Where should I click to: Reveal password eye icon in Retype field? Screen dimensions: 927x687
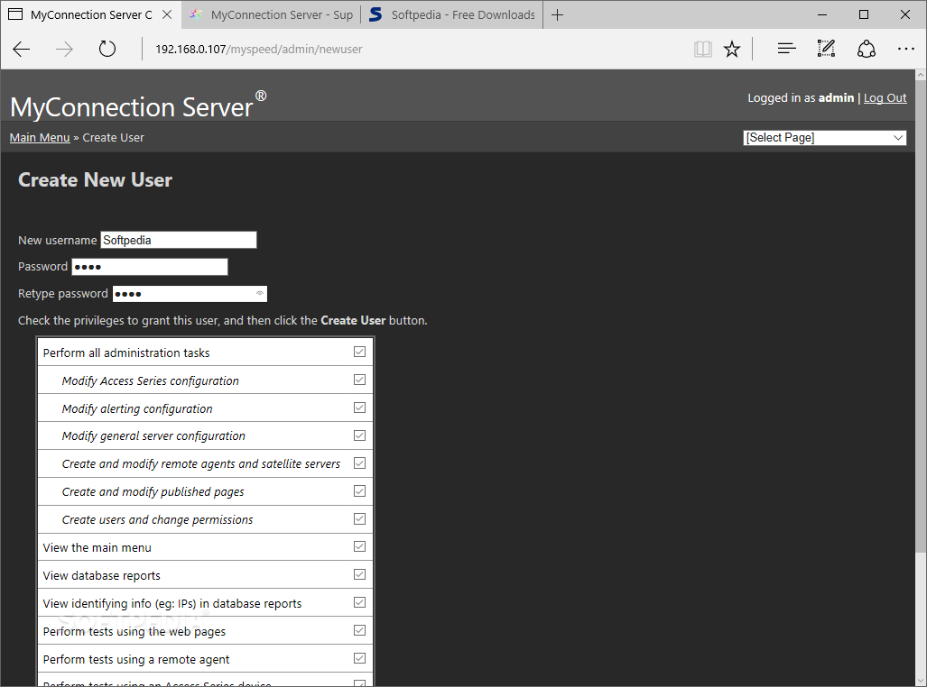pyautogui.click(x=260, y=294)
